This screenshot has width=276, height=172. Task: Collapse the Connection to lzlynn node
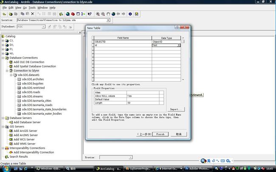point(7,71)
